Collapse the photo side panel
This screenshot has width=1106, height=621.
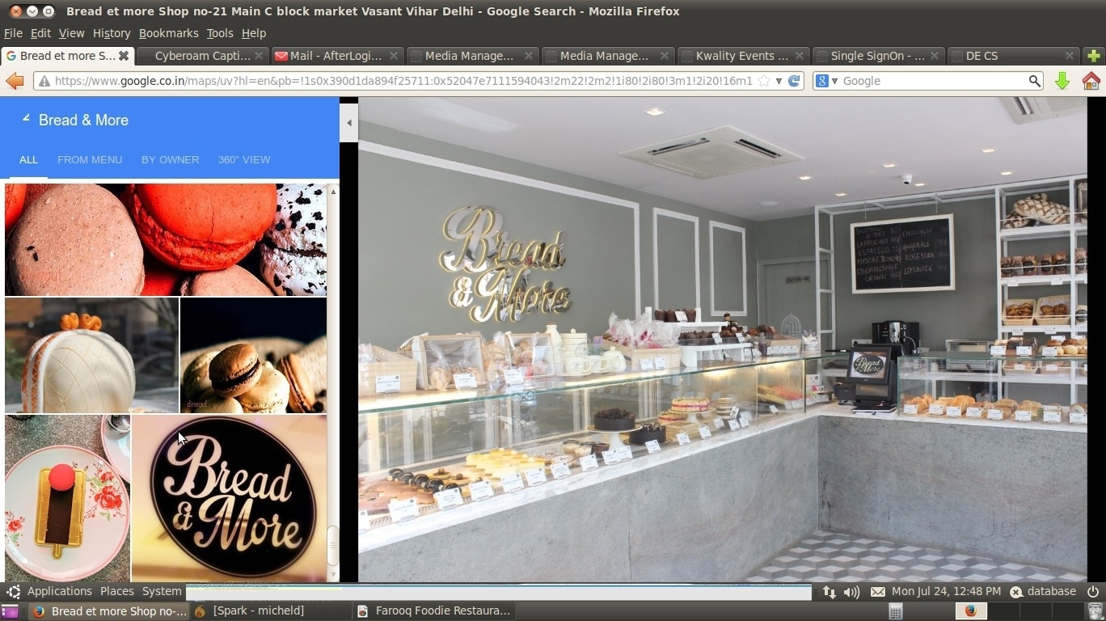[349, 123]
